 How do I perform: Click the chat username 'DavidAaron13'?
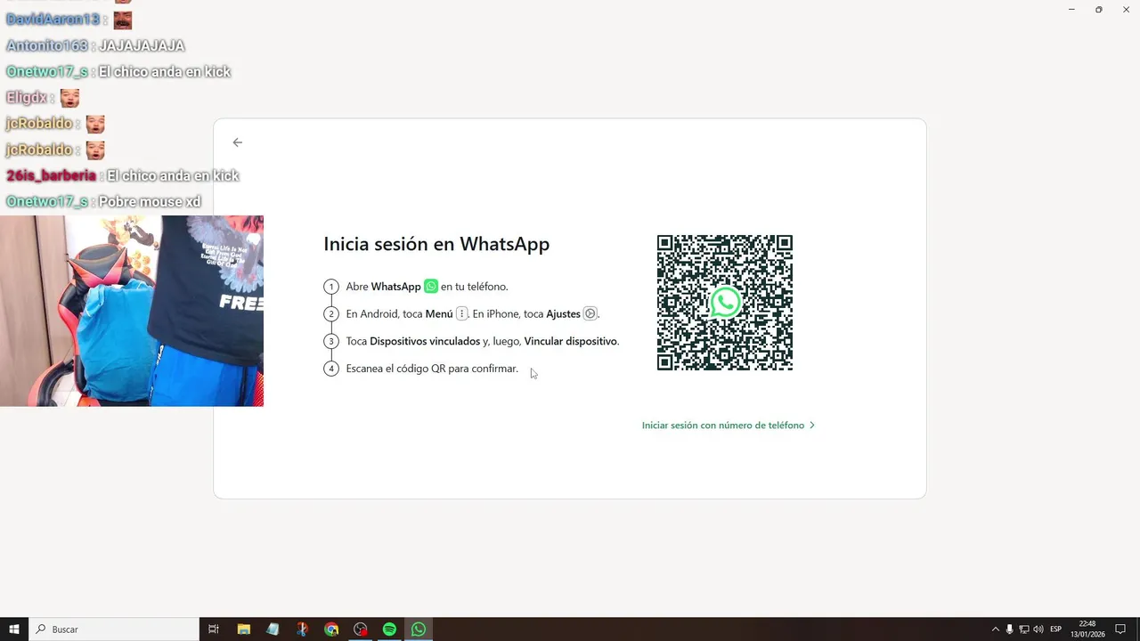(53, 20)
